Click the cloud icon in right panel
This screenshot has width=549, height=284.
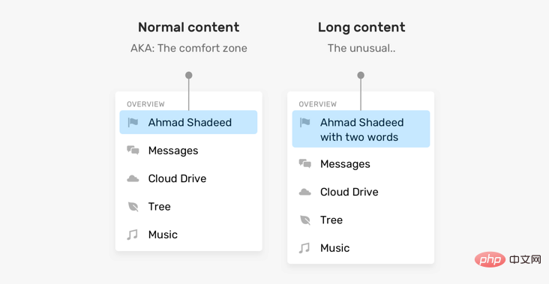305,192
